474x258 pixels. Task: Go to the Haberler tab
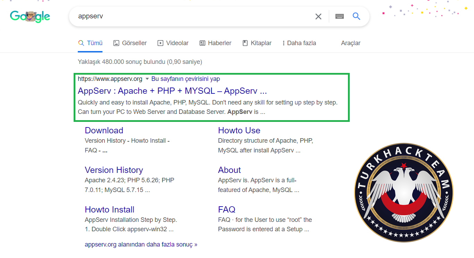coord(215,43)
